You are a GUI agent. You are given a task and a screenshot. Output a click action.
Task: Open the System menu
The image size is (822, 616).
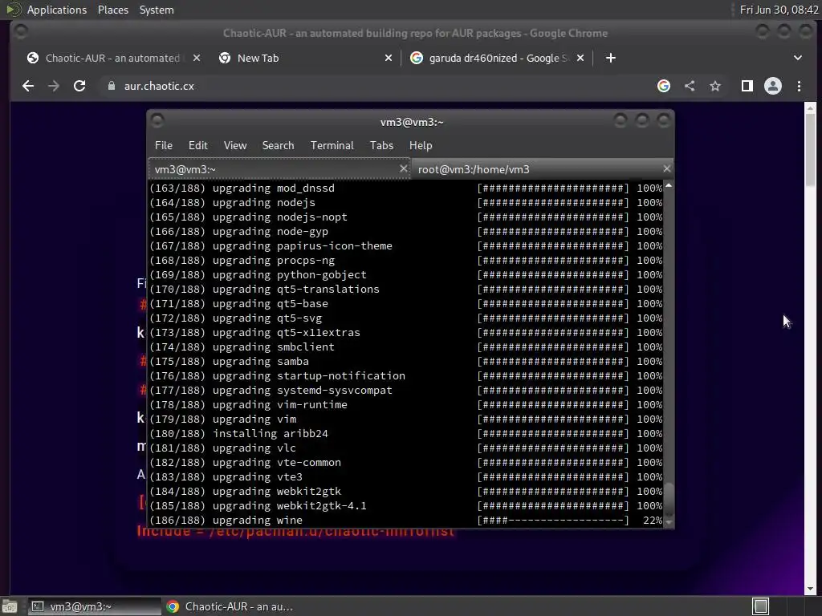[157, 10]
